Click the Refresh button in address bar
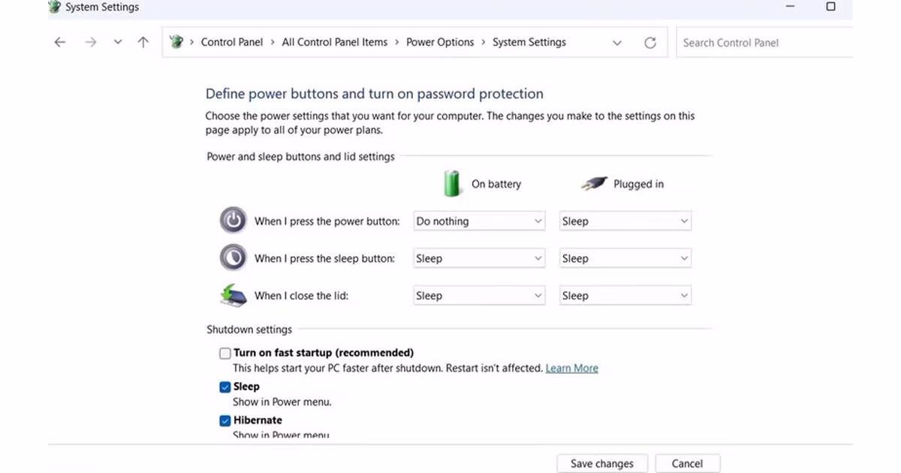Viewport: 901px width, 473px height. click(650, 43)
